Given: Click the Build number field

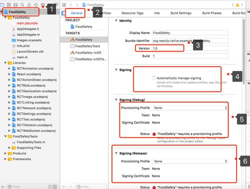Looking at the screenshot, I should [190, 56].
